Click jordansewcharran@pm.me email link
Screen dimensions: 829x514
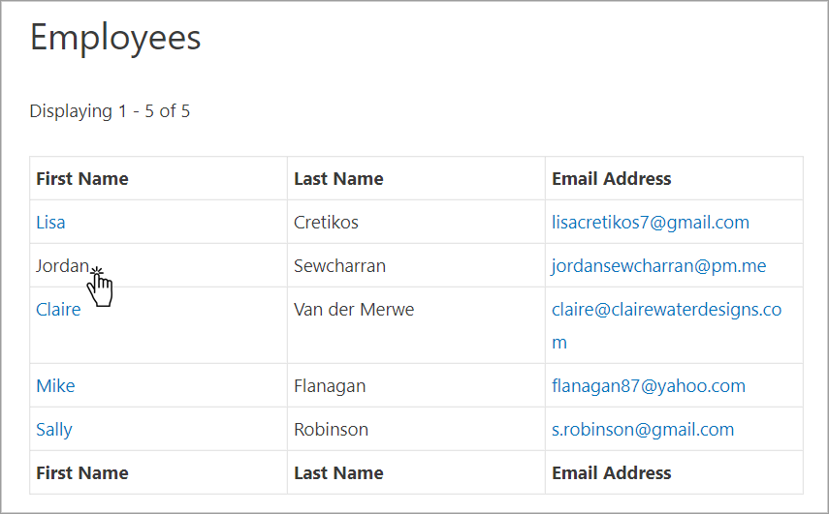658,265
